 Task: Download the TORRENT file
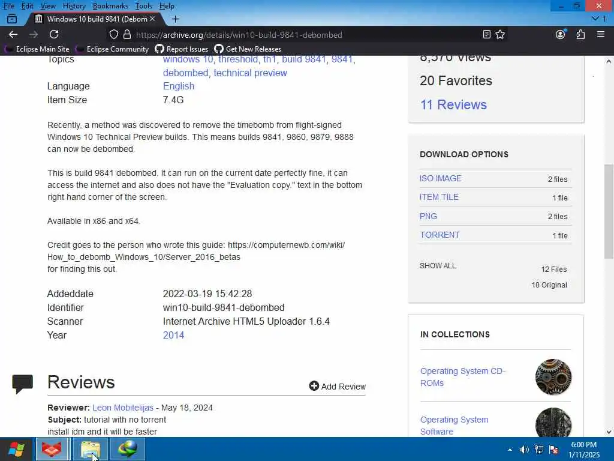point(440,235)
